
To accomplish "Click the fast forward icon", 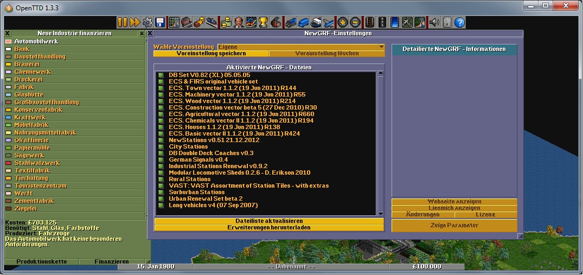I will point(134,22).
